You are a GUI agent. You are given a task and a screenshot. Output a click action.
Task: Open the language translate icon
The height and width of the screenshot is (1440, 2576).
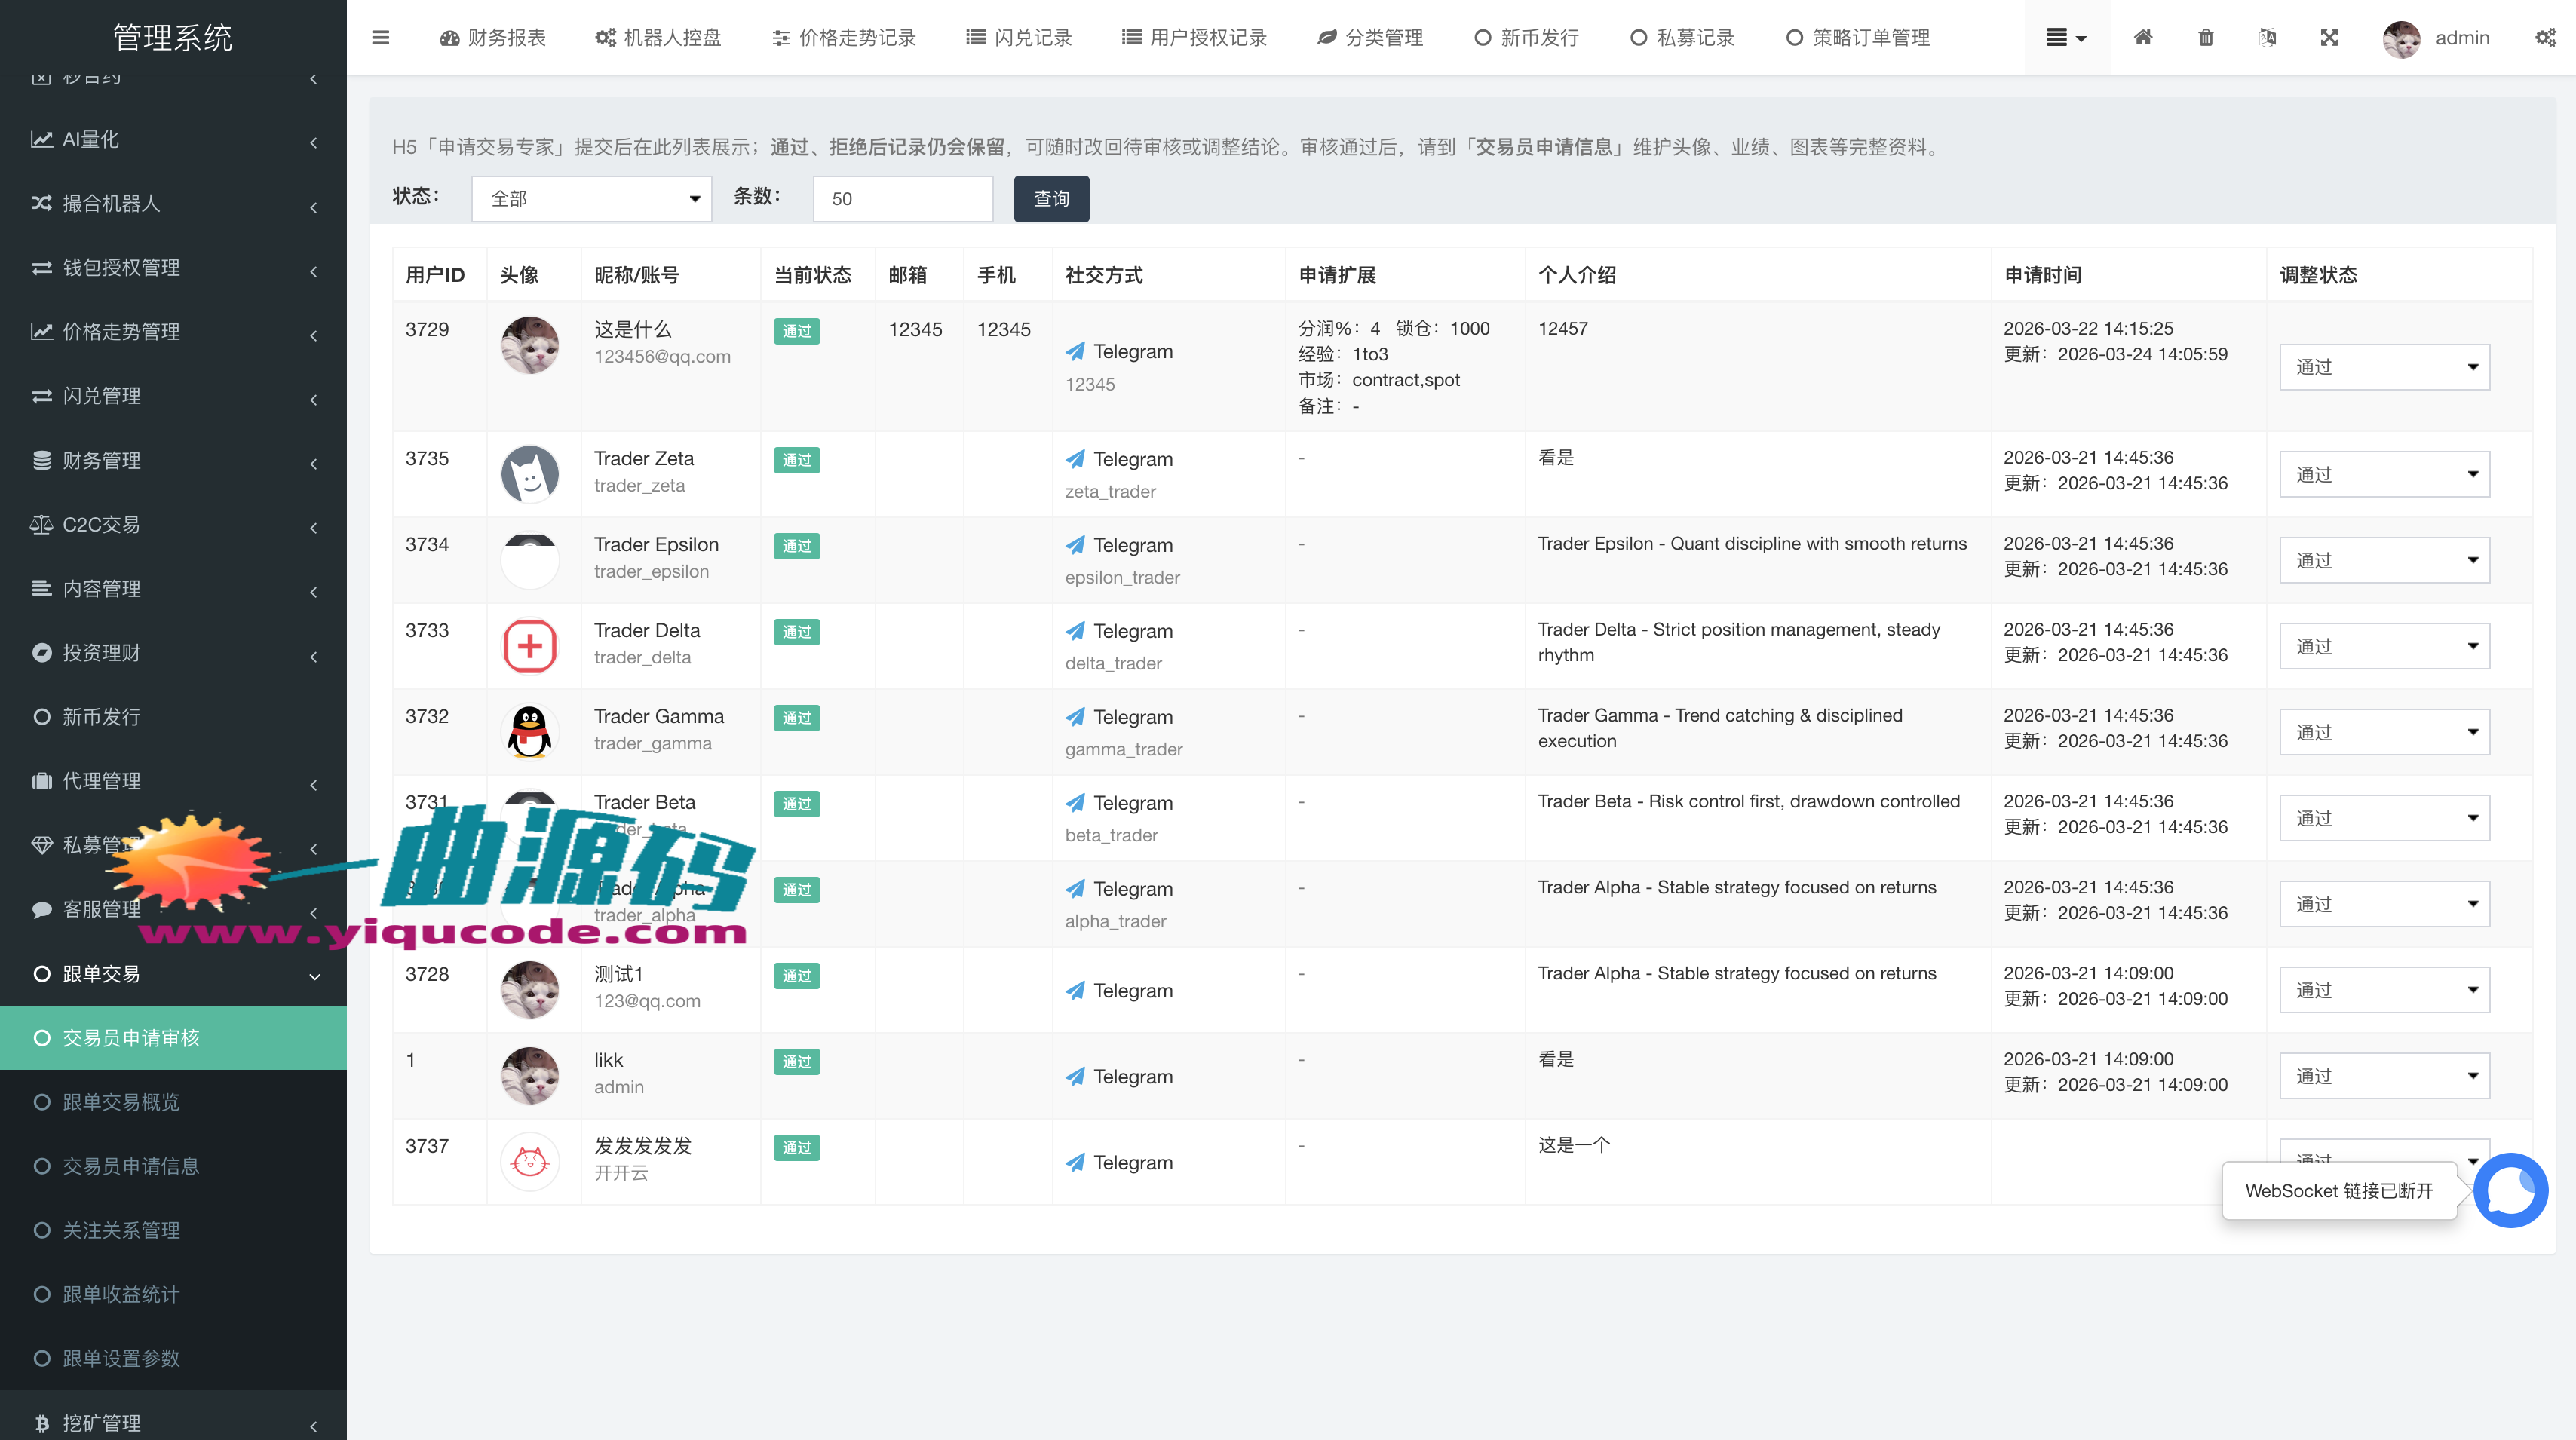click(2267, 38)
